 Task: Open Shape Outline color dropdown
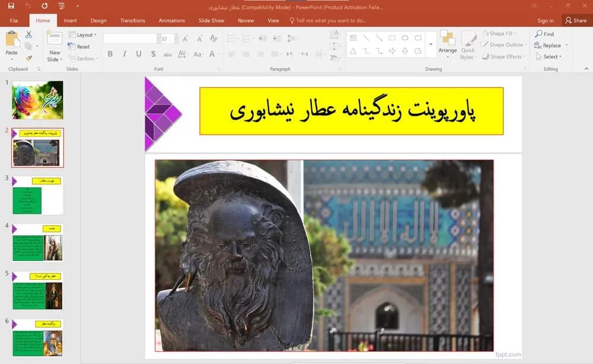(503, 44)
